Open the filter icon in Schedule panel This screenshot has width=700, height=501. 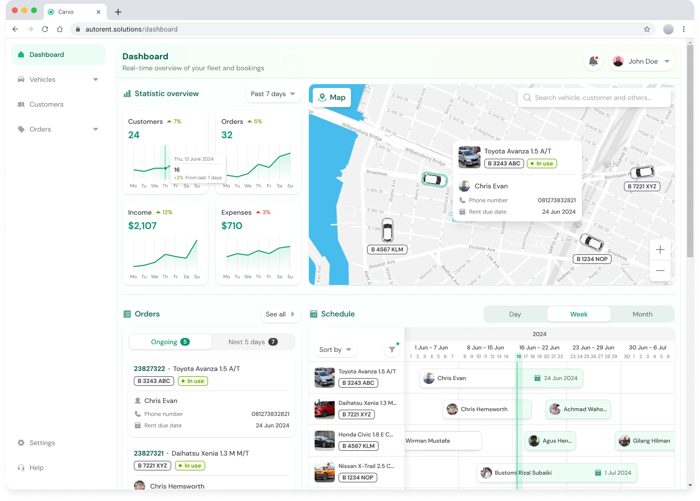(392, 349)
